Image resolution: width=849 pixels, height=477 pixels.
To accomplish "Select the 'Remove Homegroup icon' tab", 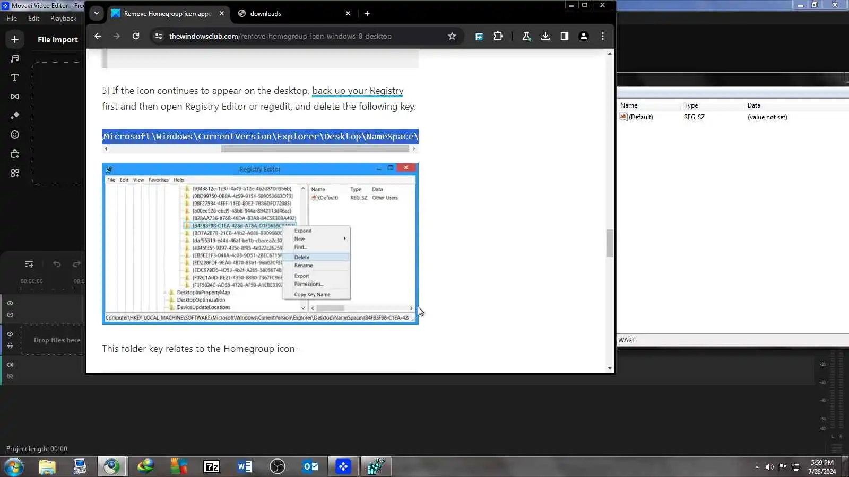I will pos(168,13).
